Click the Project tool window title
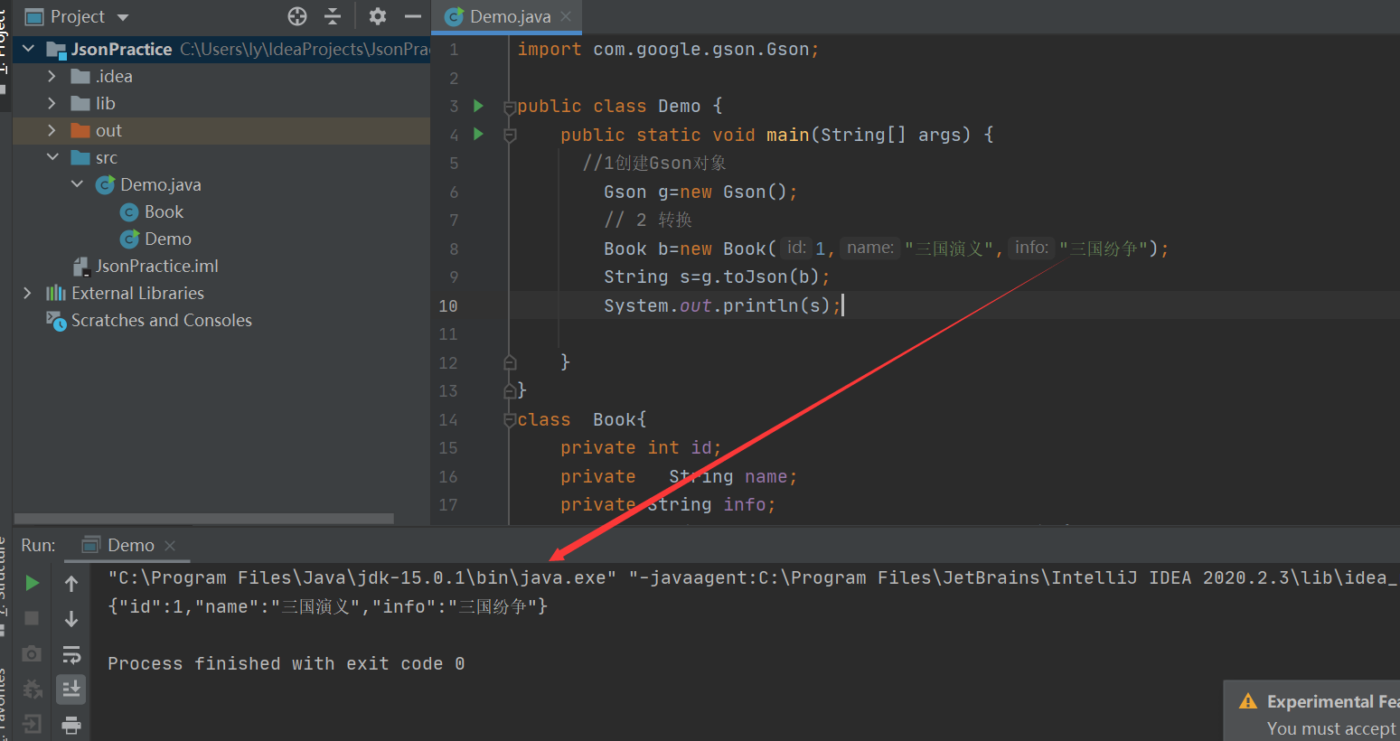 (78, 16)
